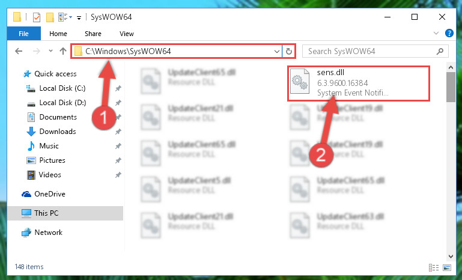
Task: Open the File menu tab
Action: tap(23, 34)
